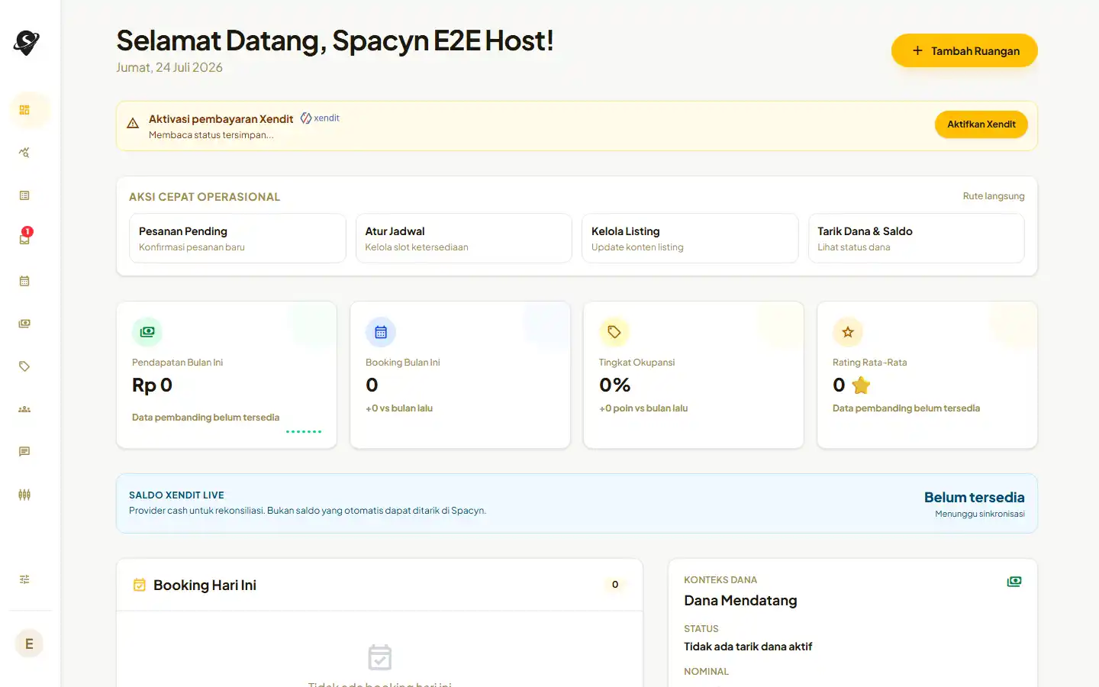1099x687 pixels.
Task: Open the Atur Jadwal quick action
Action: click(x=464, y=238)
